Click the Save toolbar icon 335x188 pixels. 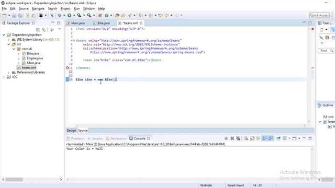(14, 15)
